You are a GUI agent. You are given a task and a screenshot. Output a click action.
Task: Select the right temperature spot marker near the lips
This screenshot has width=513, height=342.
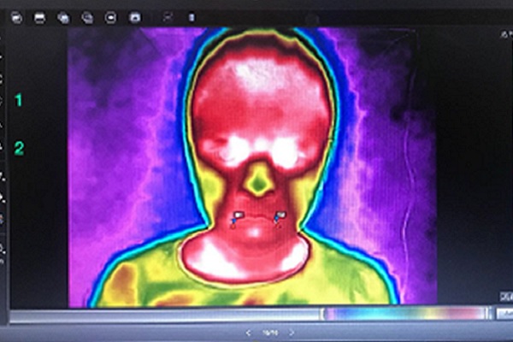pyautogui.click(x=279, y=219)
